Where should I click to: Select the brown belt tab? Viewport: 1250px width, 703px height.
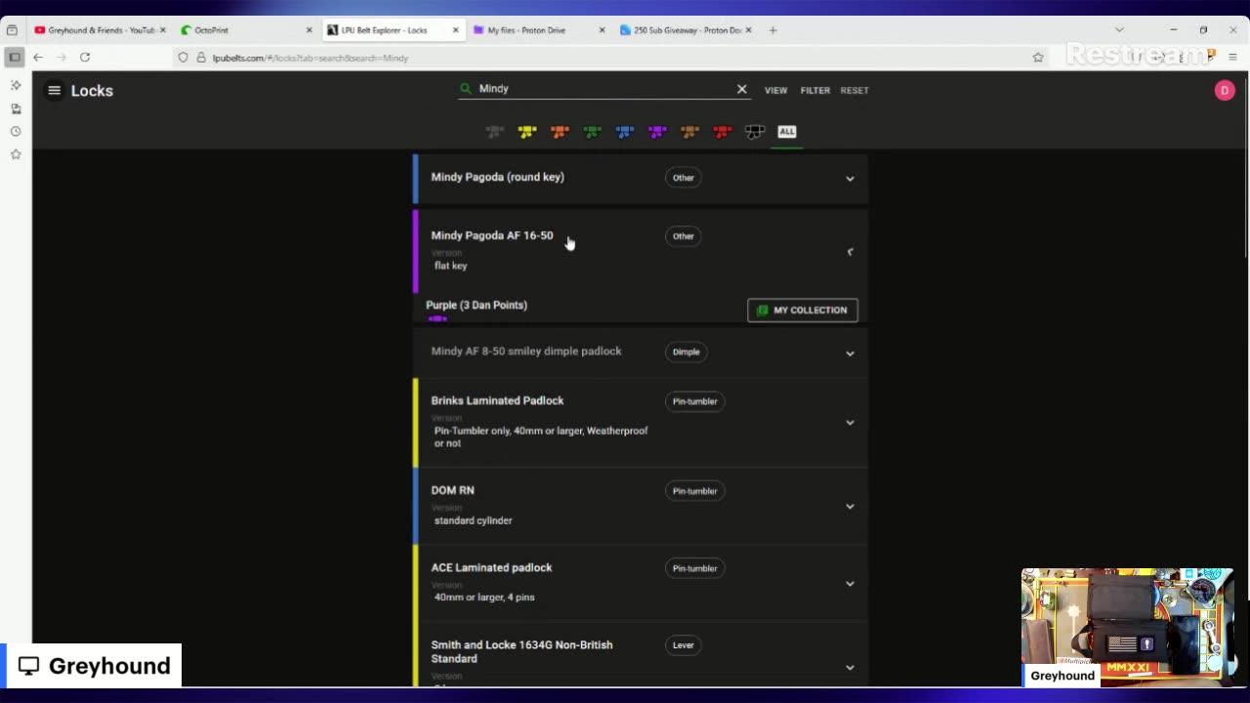tap(689, 131)
